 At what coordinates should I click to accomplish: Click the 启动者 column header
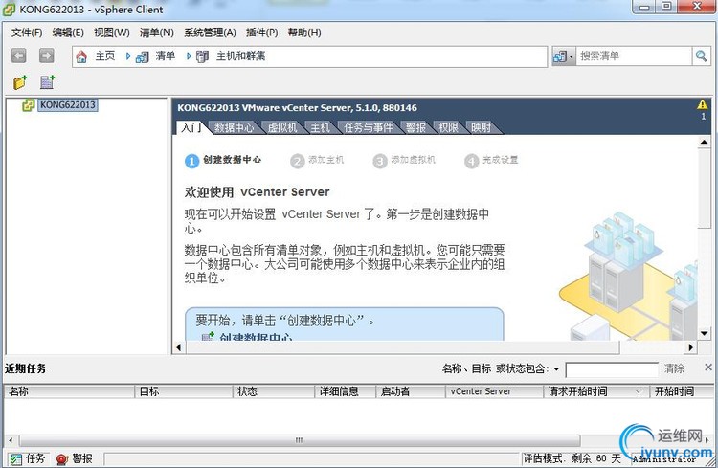[x=411, y=391]
